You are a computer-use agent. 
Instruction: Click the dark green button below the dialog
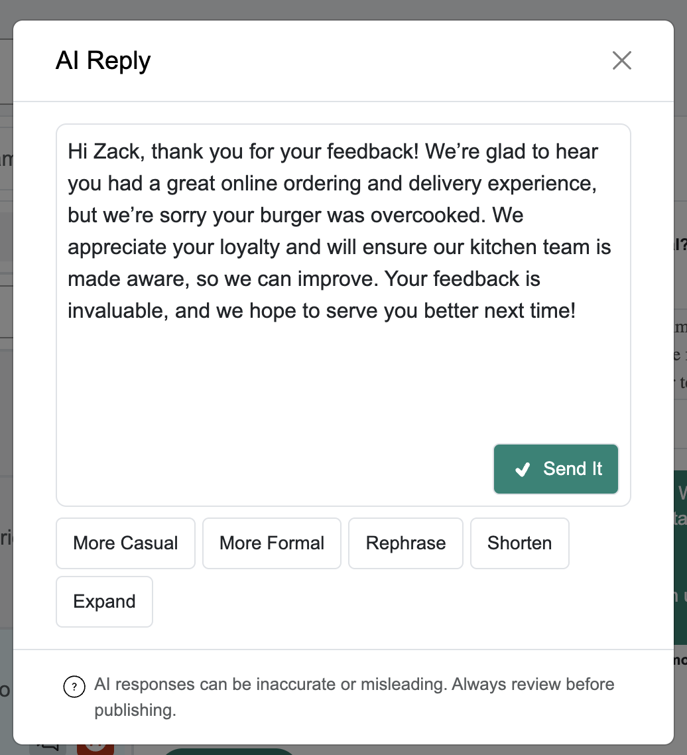click(229, 752)
